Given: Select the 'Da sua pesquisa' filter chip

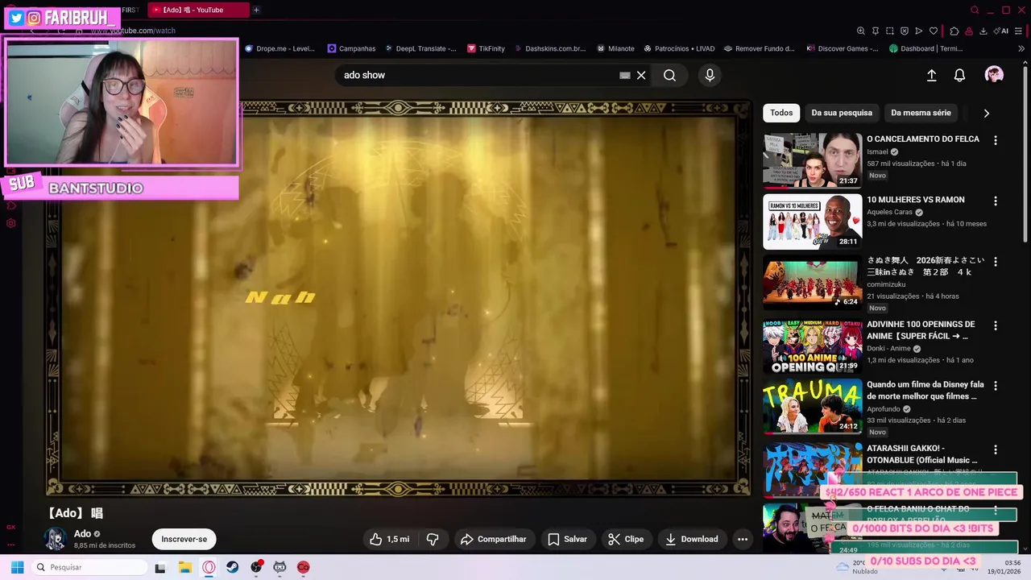Looking at the screenshot, I should [842, 113].
